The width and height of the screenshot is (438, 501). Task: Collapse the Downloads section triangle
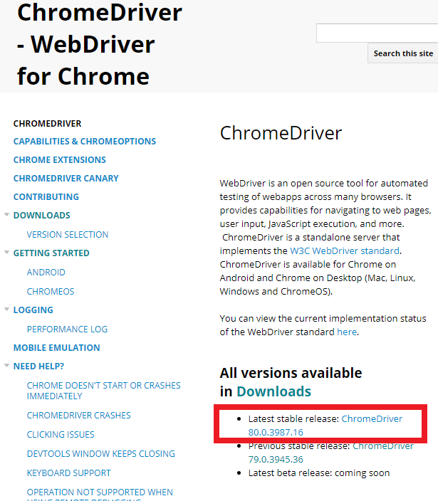pyautogui.click(x=6, y=215)
